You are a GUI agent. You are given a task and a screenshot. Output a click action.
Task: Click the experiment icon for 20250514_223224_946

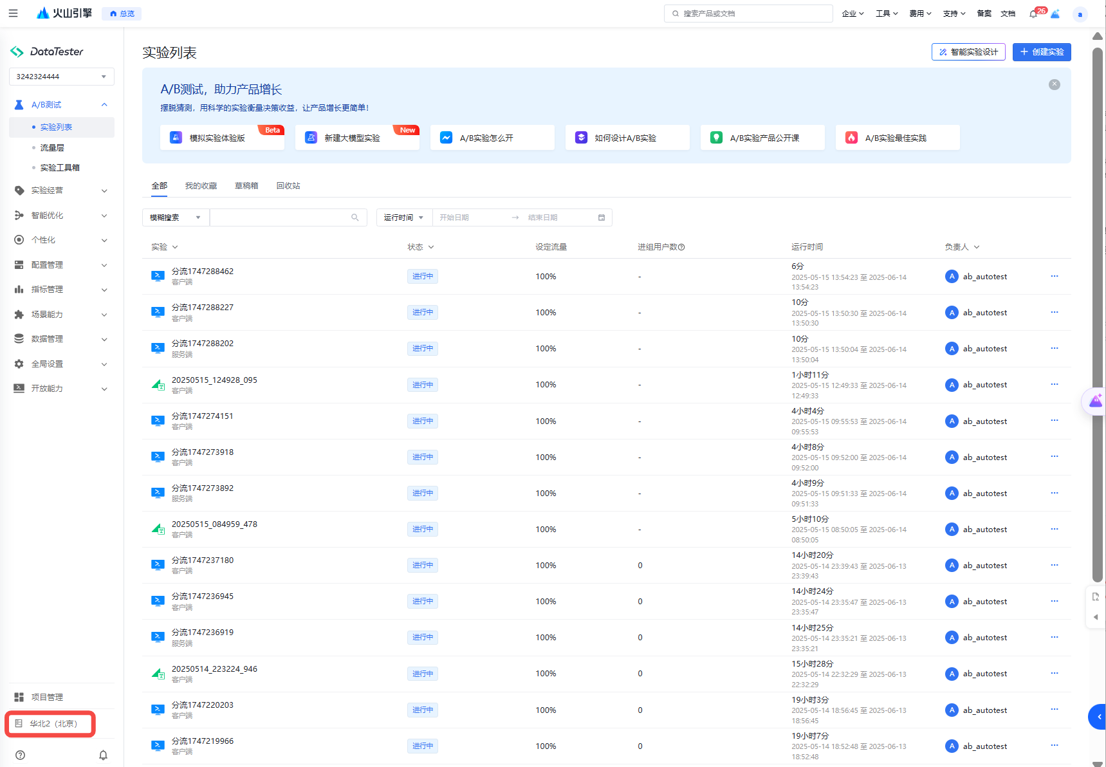pyautogui.click(x=158, y=674)
